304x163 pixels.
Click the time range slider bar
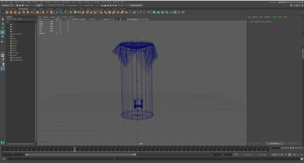80,155
